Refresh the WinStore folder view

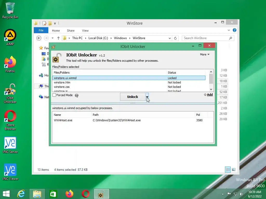tap(175, 38)
